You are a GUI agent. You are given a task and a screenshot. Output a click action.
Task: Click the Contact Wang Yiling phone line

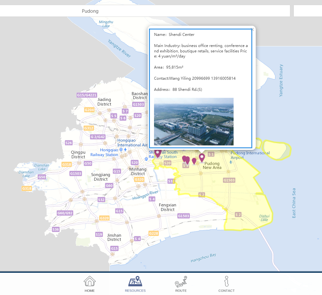click(x=195, y=78)
